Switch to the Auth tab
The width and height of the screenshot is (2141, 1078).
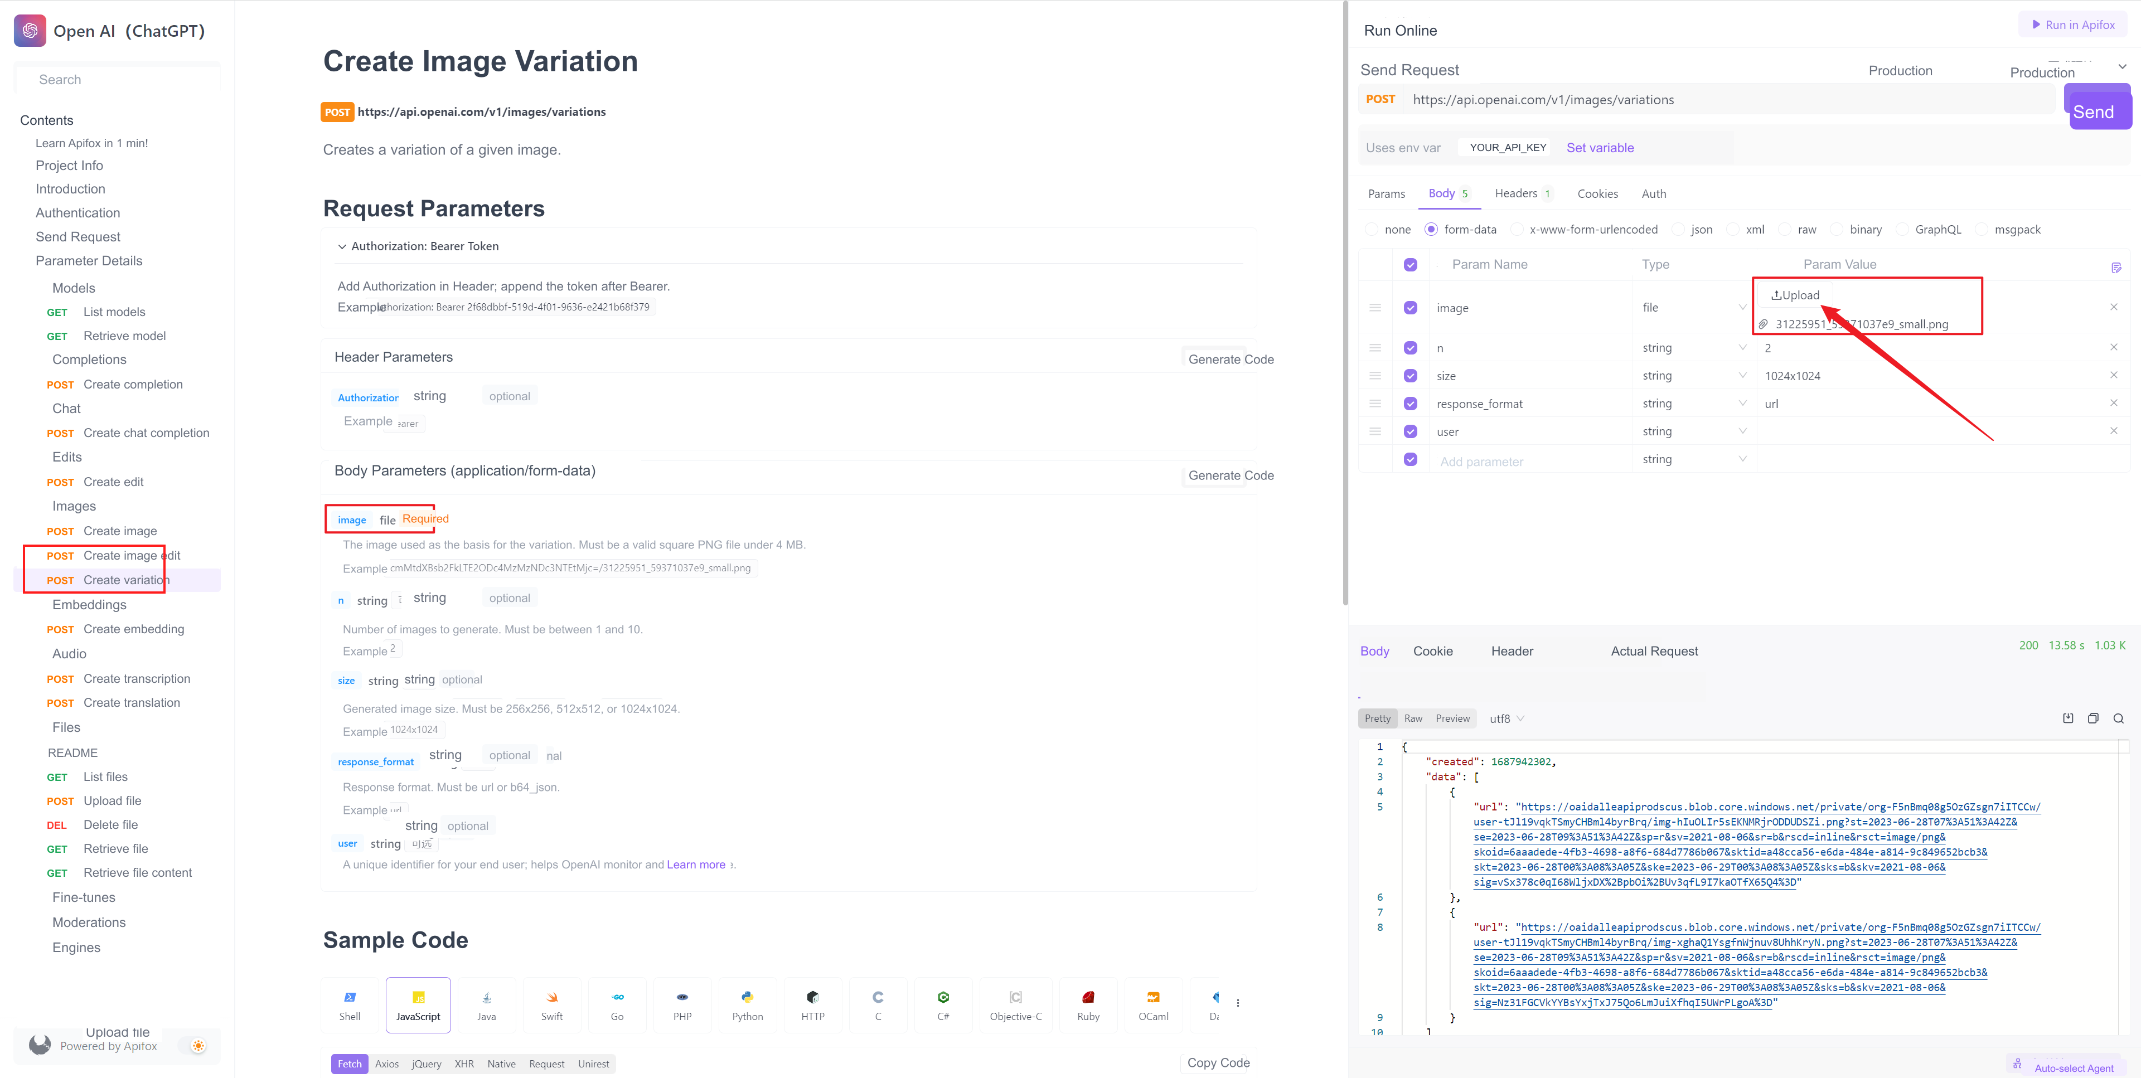[x=1653, y=193]
